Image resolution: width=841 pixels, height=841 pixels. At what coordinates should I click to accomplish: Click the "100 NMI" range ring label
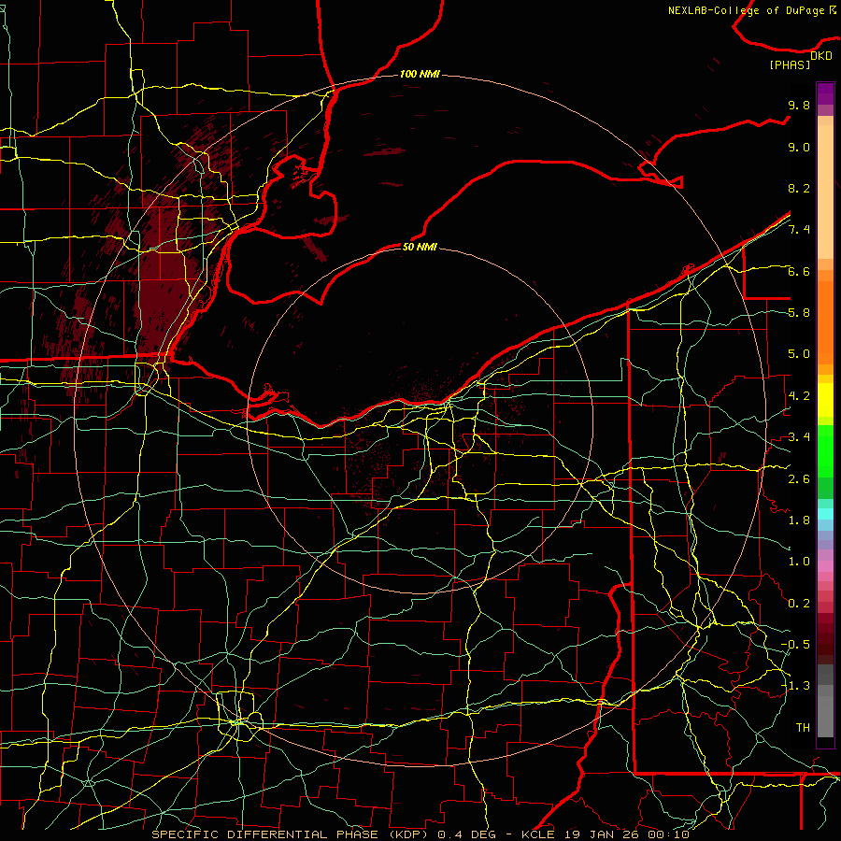(420, 74)
